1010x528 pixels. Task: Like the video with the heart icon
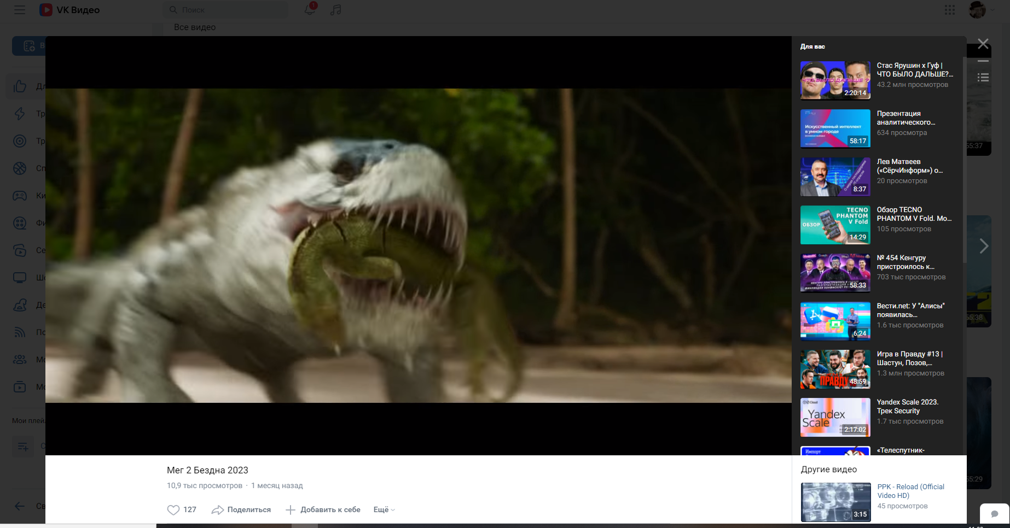(x=173, y=510)
